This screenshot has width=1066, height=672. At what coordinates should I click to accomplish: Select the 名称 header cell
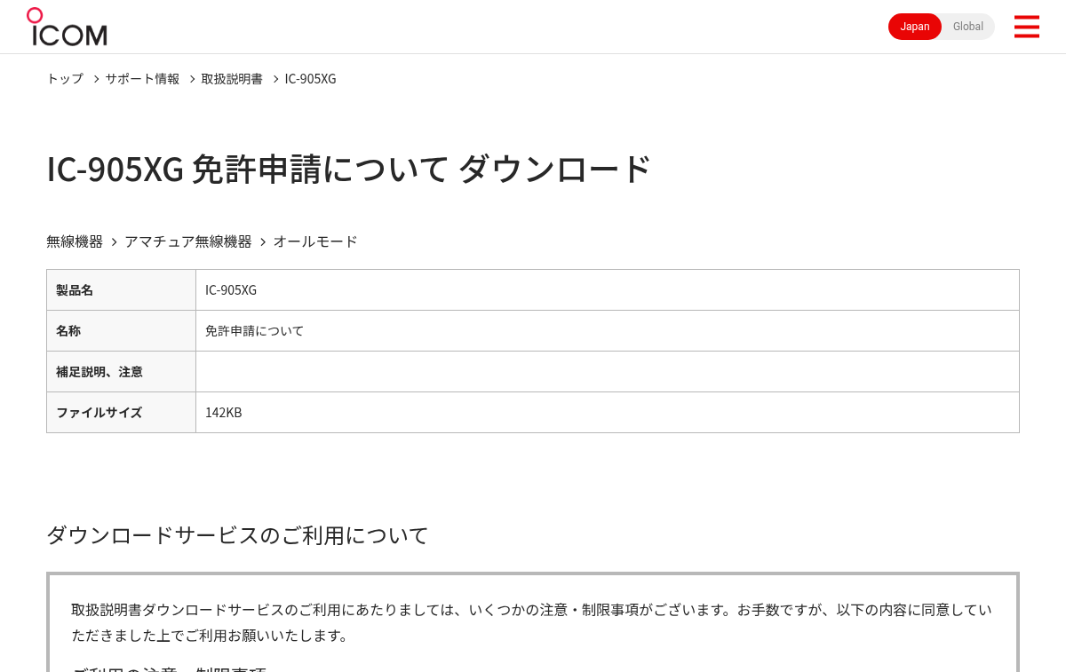point(121,331)
